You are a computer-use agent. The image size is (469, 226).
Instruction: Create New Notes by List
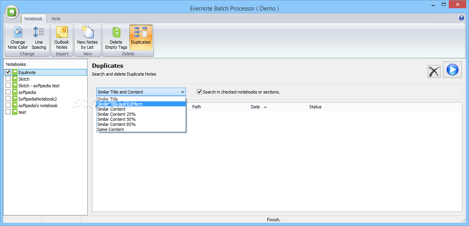click(87, 38)
